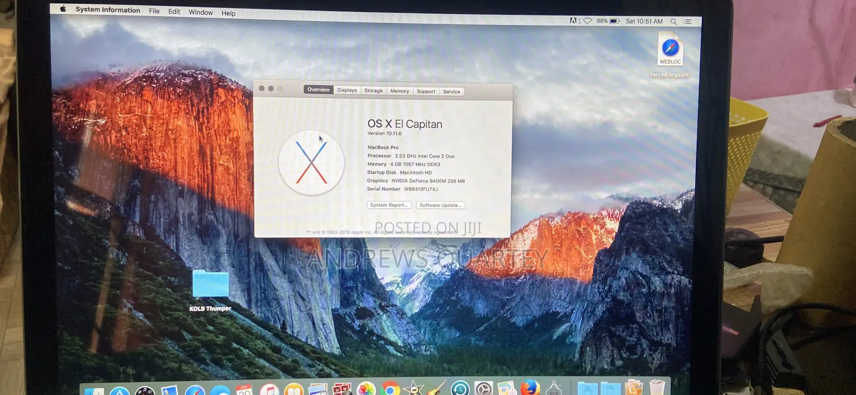856x395 pixels.
Task: Click the Version 10.11.6 text
Action: tap(384, 133)
